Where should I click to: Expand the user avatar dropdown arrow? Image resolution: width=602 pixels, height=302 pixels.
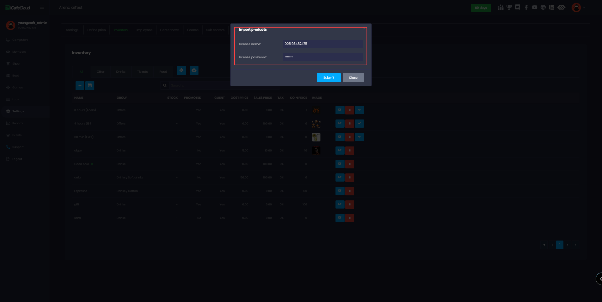[x=584, y=8]
